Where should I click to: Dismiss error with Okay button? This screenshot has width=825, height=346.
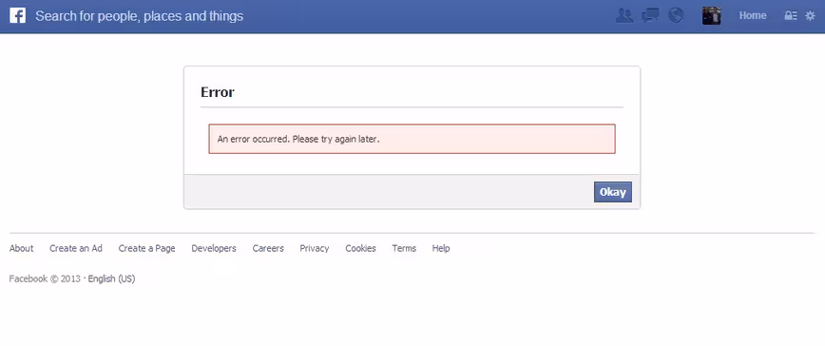pyautogui.click(x=613, y=192)
